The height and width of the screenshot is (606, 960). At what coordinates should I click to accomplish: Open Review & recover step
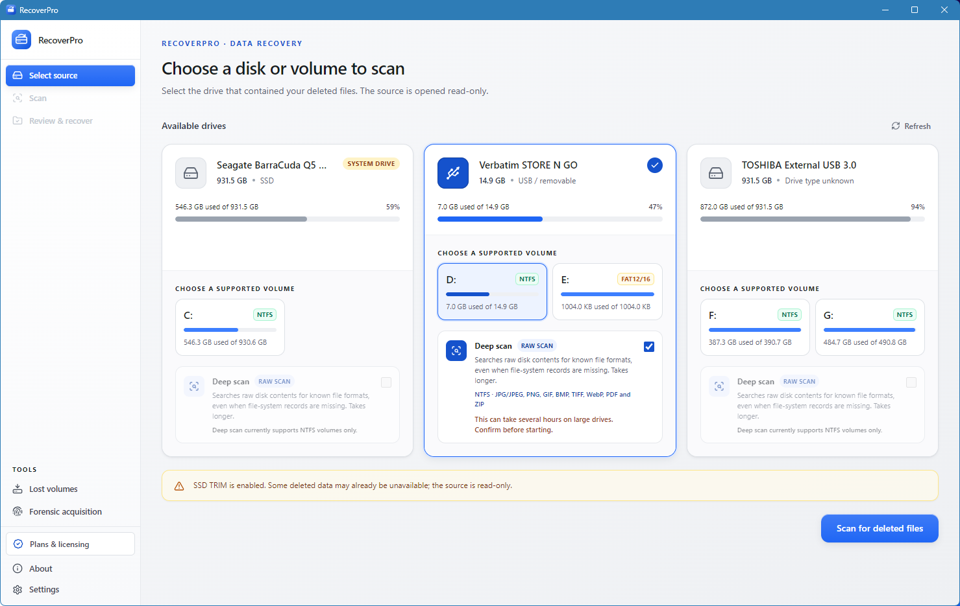tap(70, 121)
